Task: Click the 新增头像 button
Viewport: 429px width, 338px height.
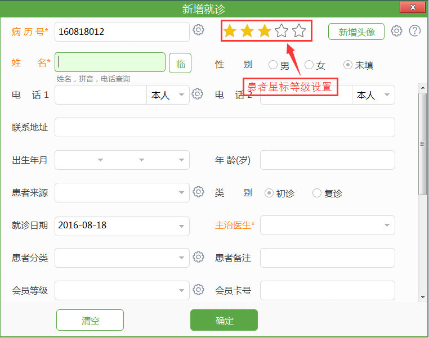Action: point(356,32)
